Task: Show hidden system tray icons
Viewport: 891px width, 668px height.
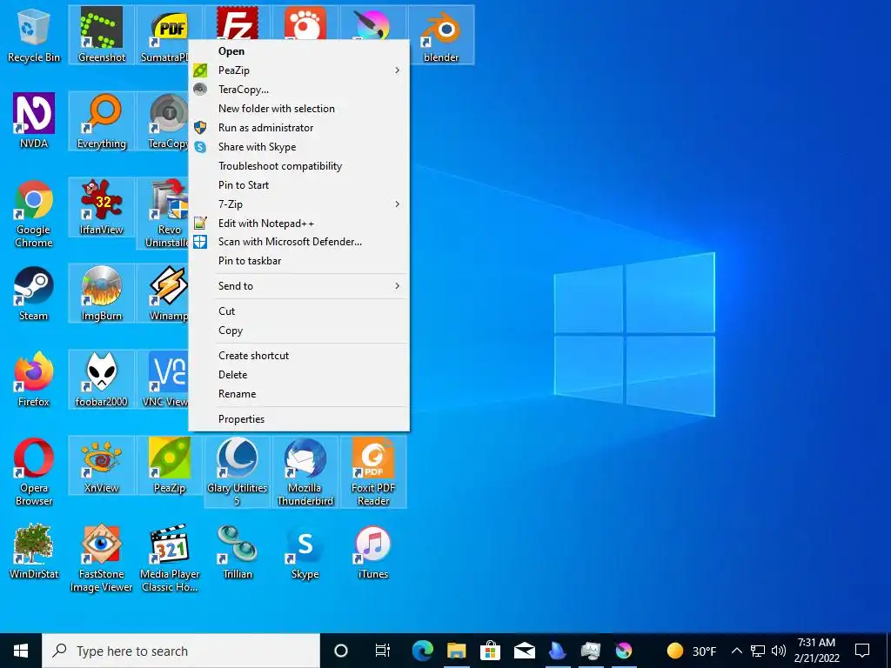Action: pos(736,651)
